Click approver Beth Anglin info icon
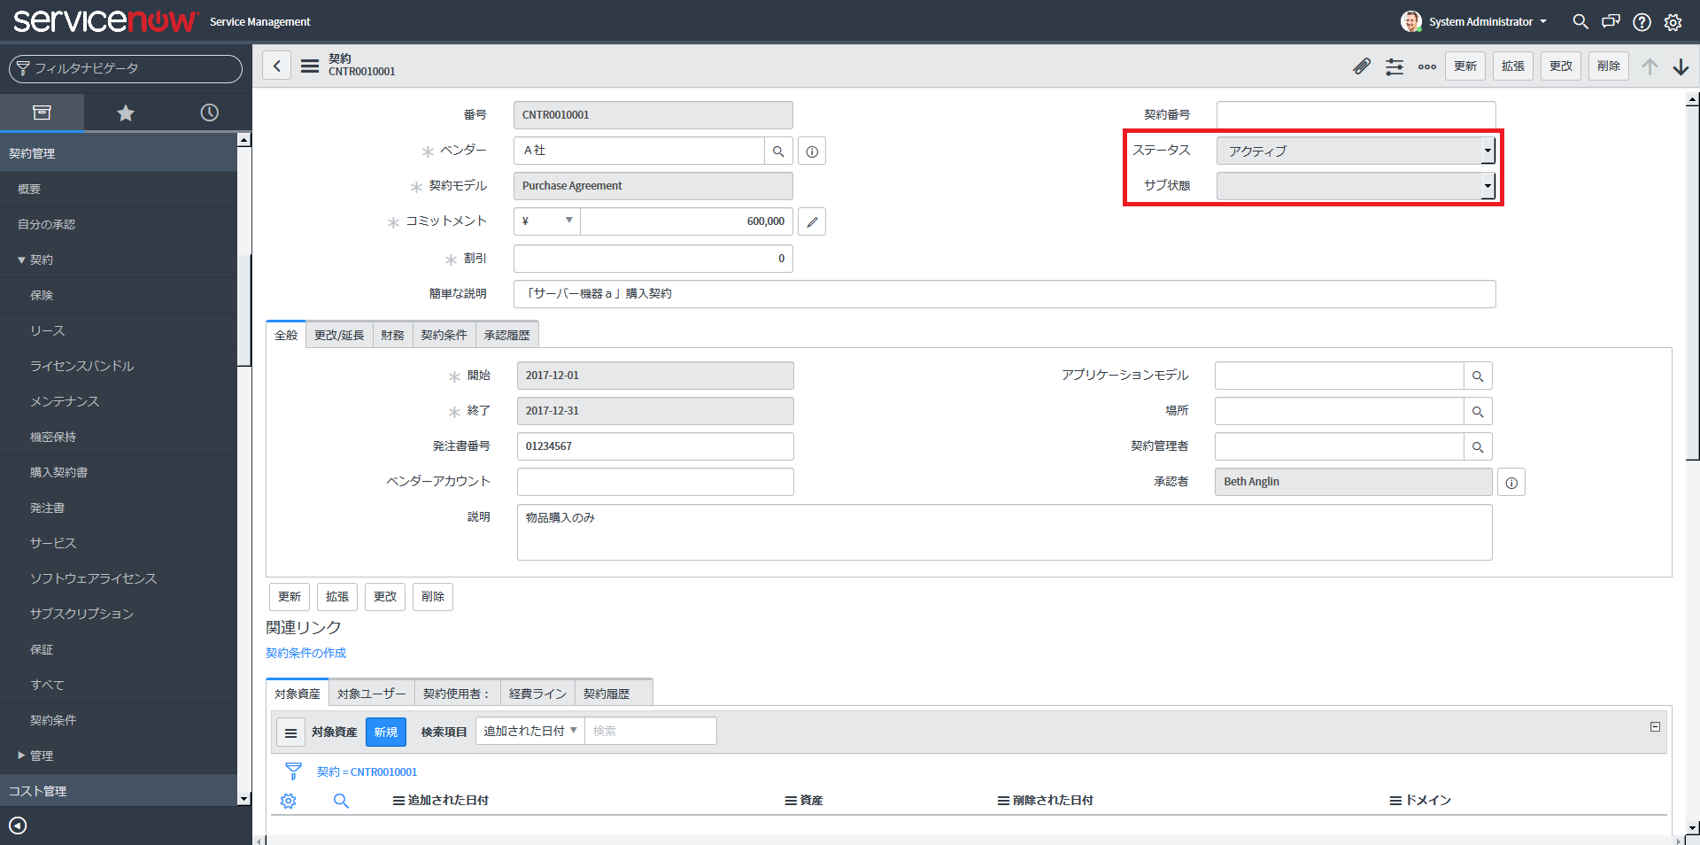Image resolution: width=1700 pixels, height=845 pixels. [x=1511, y=483]
